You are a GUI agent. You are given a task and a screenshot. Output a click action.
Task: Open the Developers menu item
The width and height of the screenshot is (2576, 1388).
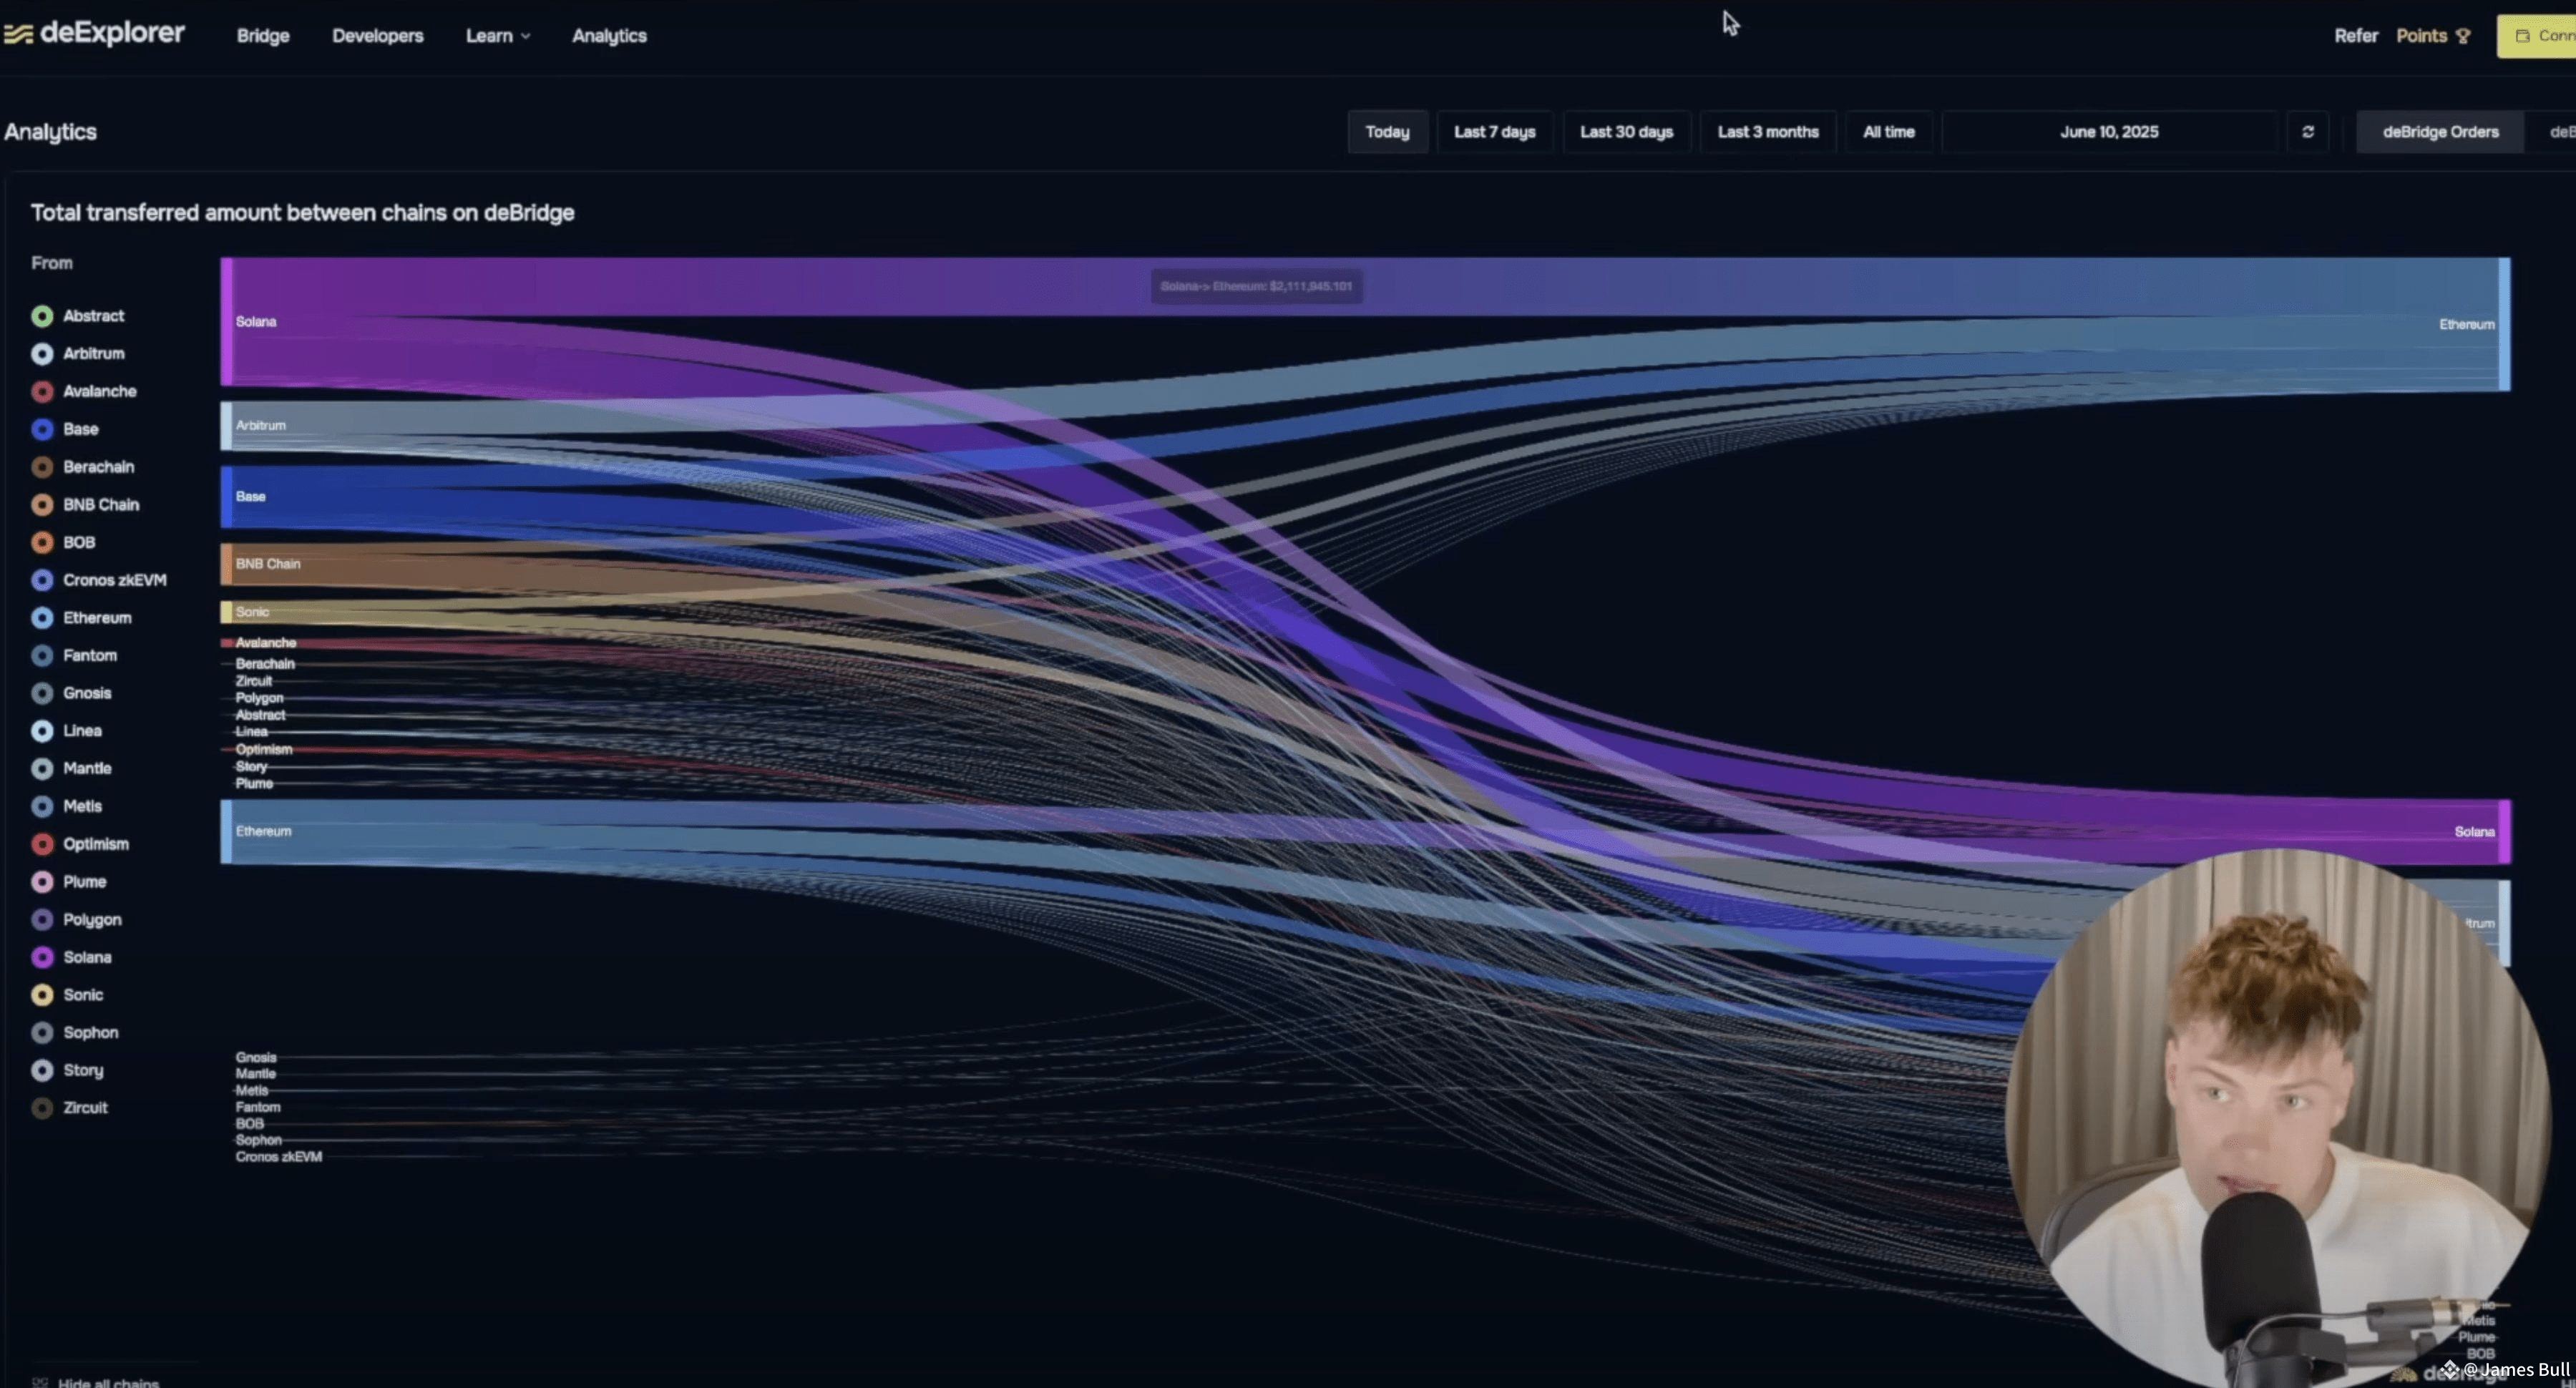[x=378, y=36]
